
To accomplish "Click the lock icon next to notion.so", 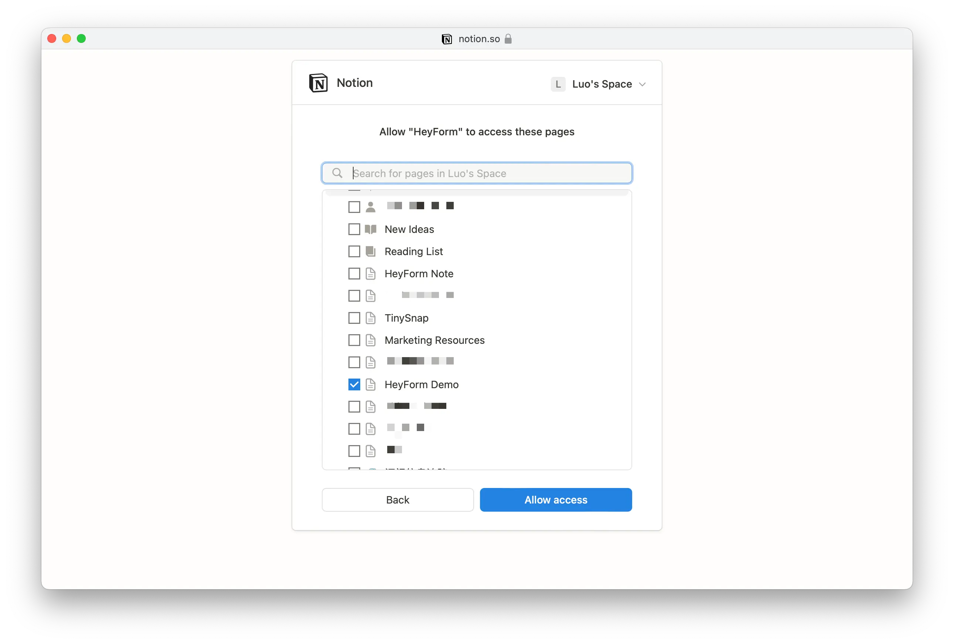I will [x=508, y=38].
